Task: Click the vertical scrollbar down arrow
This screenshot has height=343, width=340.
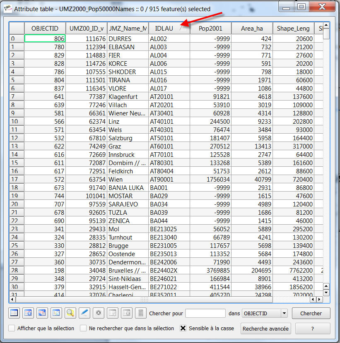Action: 326,293
